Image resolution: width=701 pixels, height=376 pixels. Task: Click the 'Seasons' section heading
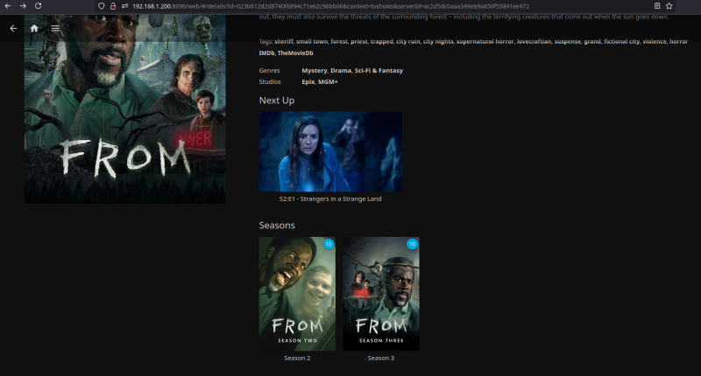coord(277,226)
